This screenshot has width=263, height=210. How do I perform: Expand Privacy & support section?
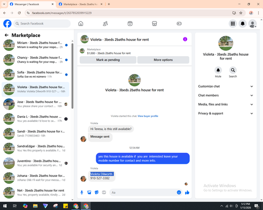[226, 113]
